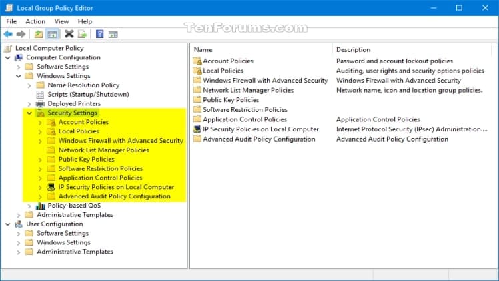Image resolution: width=499 pixels, height=281 pixels.
Task: Click the Forward arrow in the toolbar
Action: click(x=21, y=34)
